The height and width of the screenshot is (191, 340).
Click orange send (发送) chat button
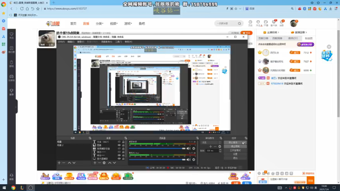pos(310,180)
